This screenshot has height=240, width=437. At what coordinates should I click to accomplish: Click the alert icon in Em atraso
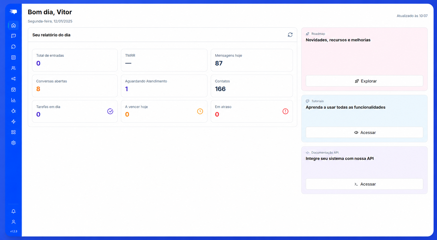pos(285,111)
